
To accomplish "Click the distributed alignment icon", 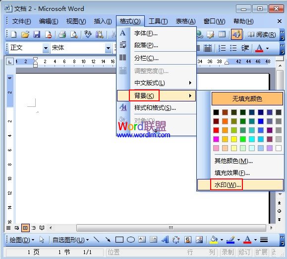I will 208,48.
